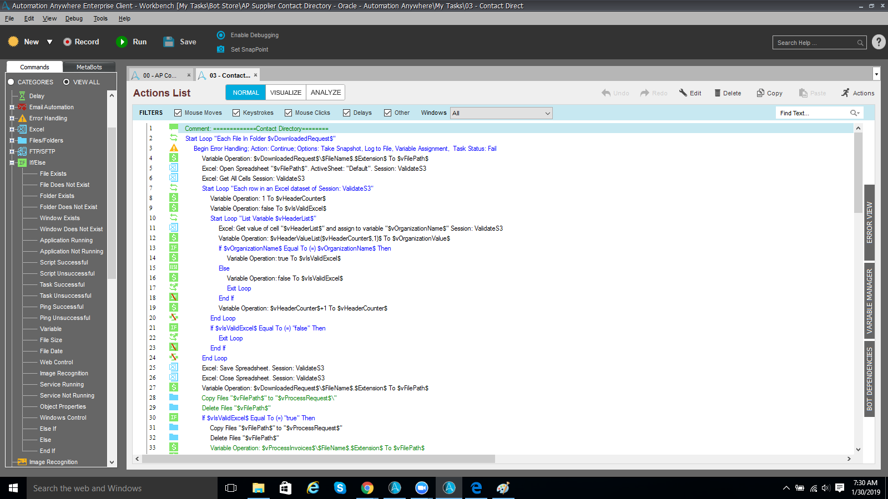888x499 pixels.
Task: Open Task View on the taskbar
Action: (x=231, y=488)
